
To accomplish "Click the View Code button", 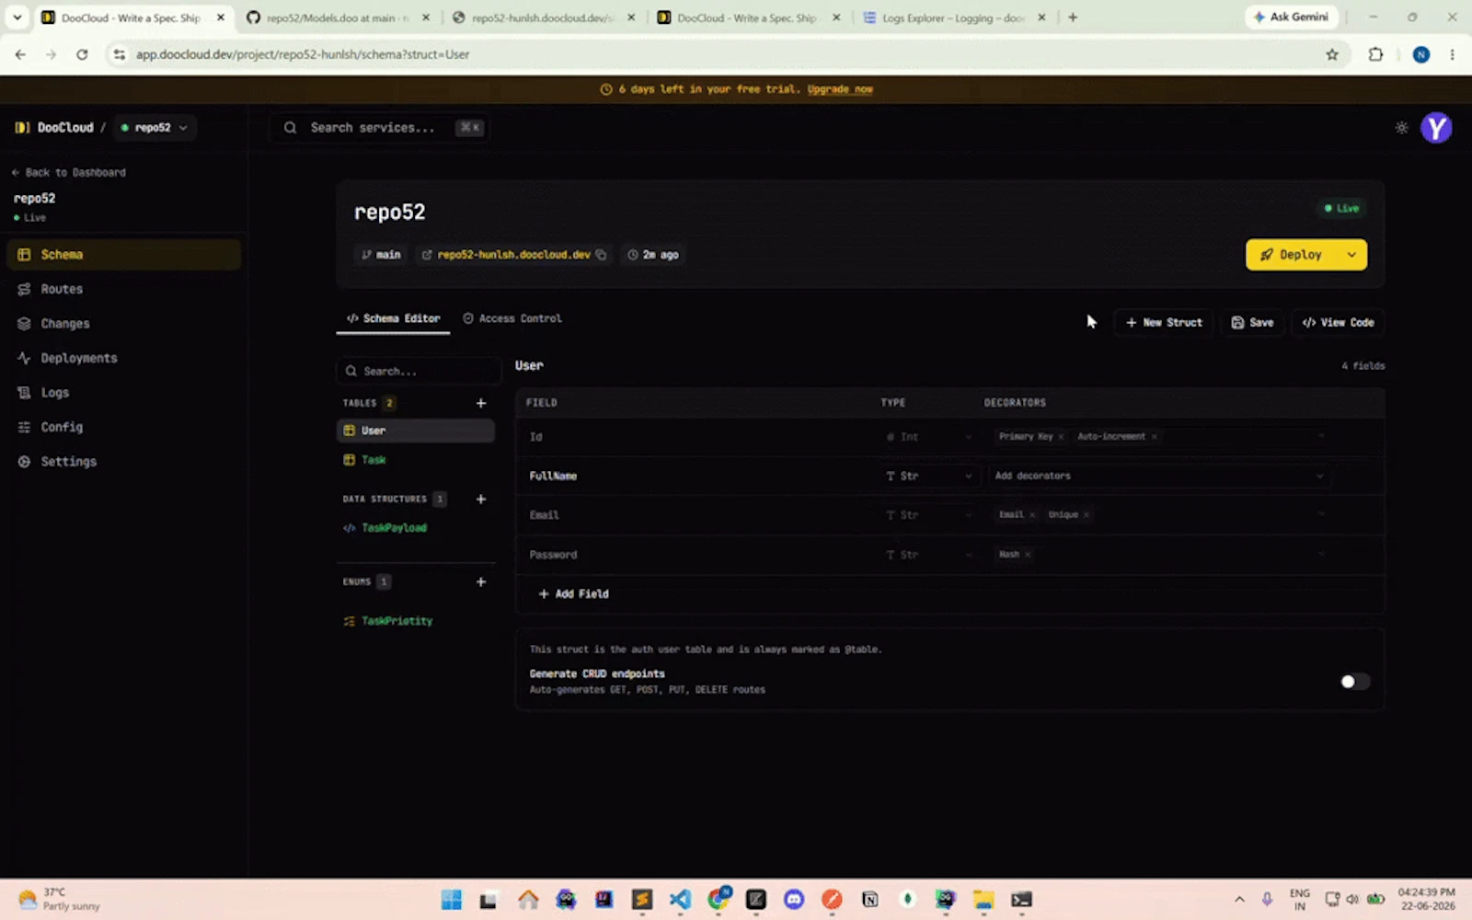I will (x=1339, y=322).
